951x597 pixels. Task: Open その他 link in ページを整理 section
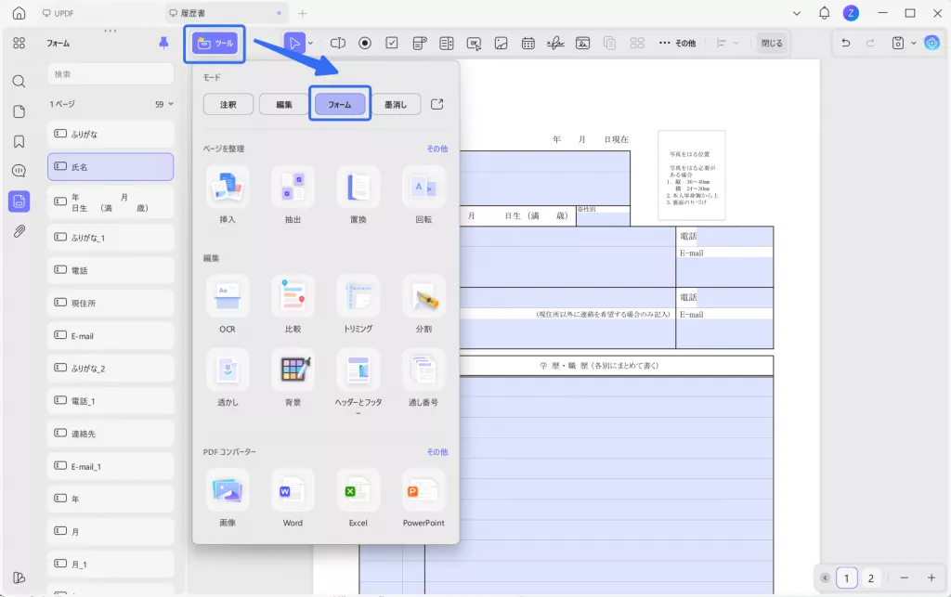(436, 149)
